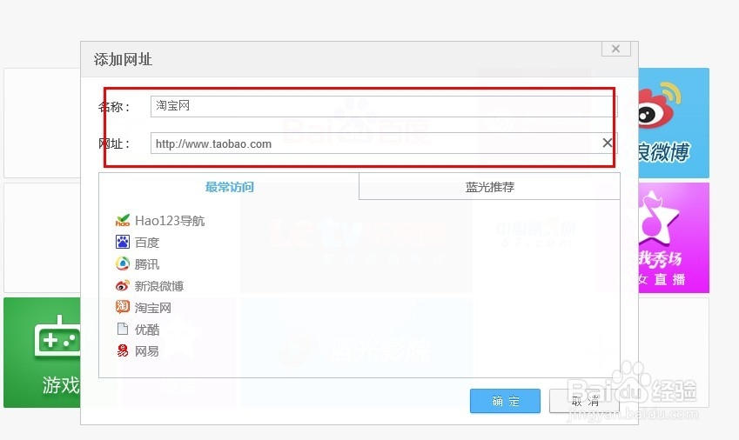Open the 新浪微博 tile in background

tap(674, 123)
